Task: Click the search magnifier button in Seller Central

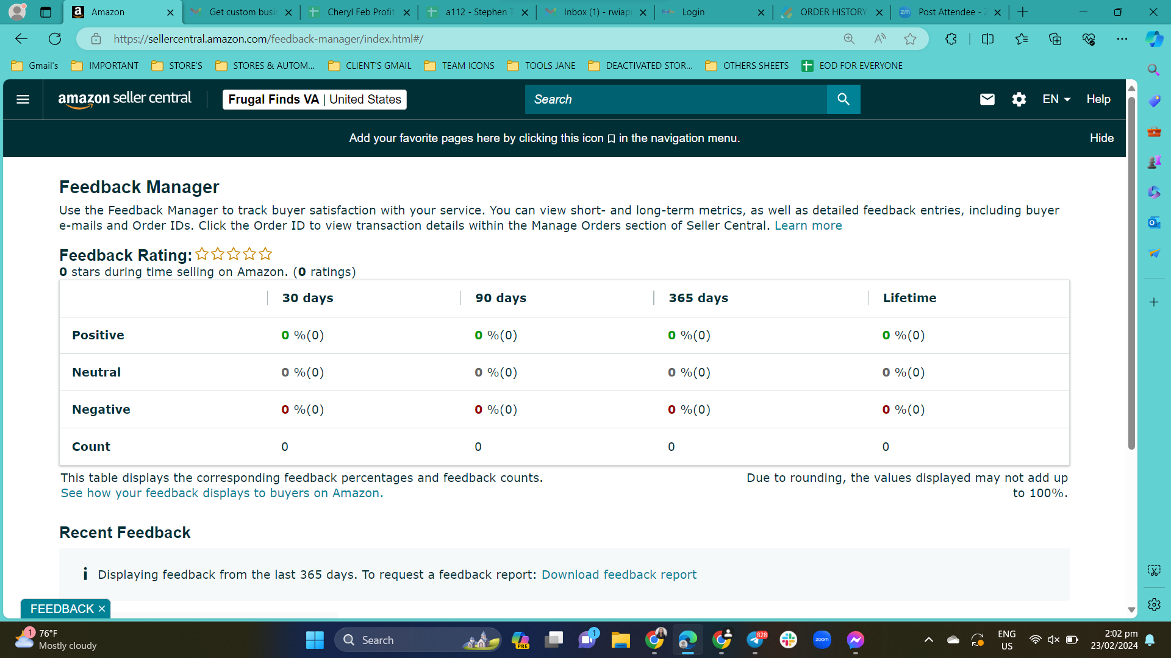Action: point(843,99)
